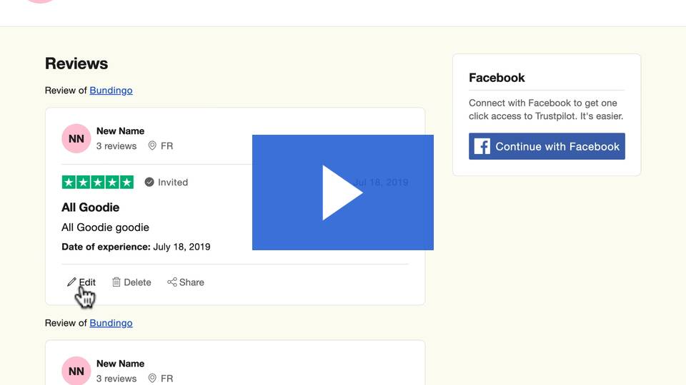This screenshot has width=686, height=385.
Task: Click the Share icon on All Goodie review
Action: point(172,282)
